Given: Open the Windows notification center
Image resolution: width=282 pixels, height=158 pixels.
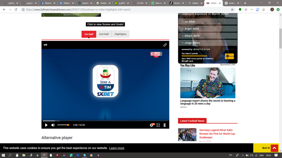Looking at the screenshot, I should tap(276, 155).
